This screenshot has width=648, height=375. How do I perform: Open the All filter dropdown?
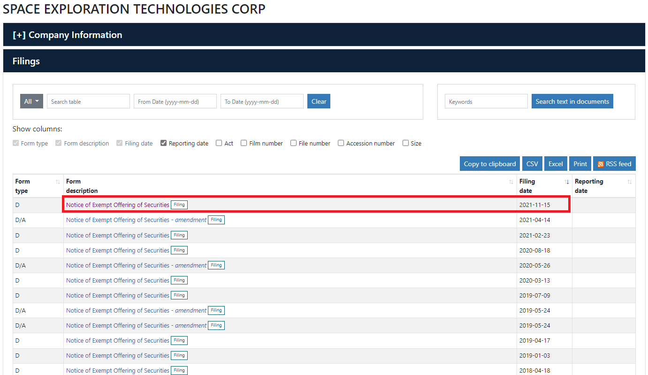[x=31, y=101]
